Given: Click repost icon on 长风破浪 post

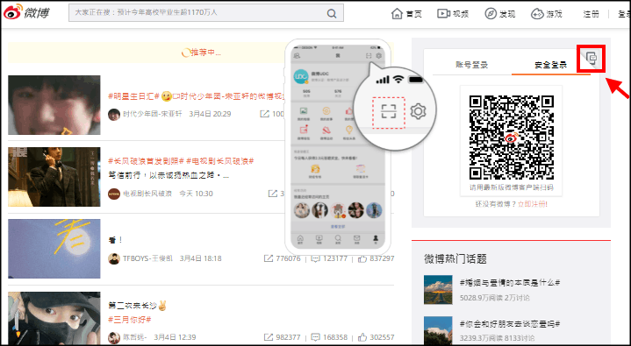Looking at the screenshot, I should pyautogui.click(x=273, y=194).
